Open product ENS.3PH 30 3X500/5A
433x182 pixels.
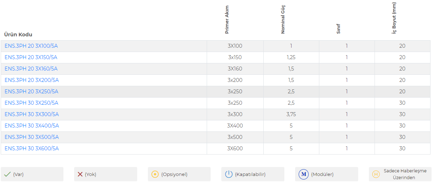click(x=32, y=137)
